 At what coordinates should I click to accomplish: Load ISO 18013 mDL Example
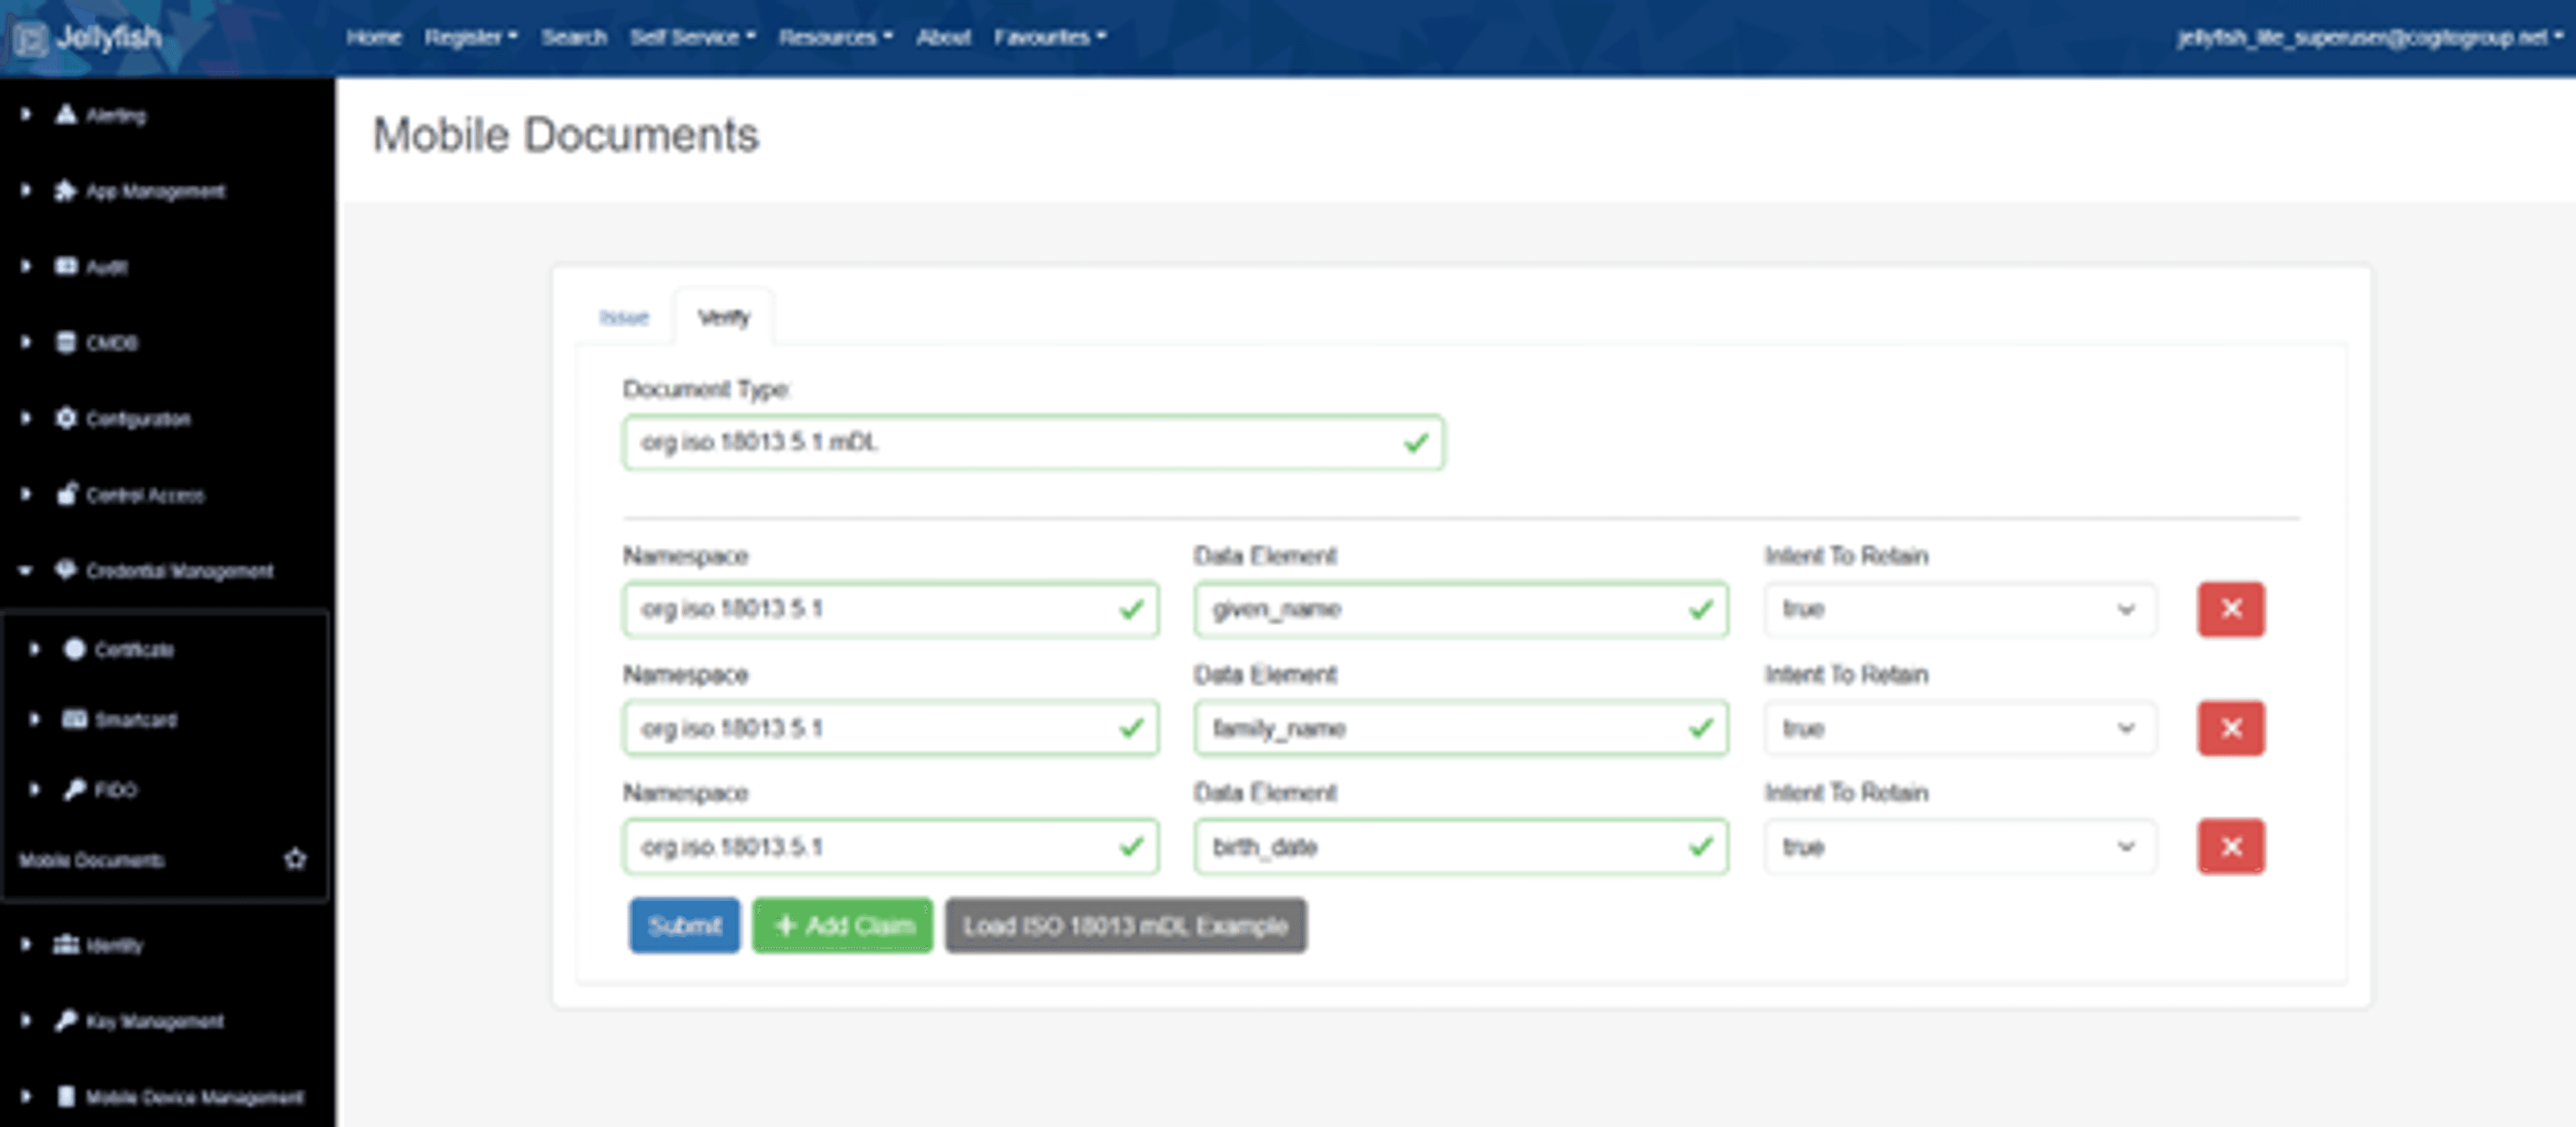click(x=1125, y=925)
